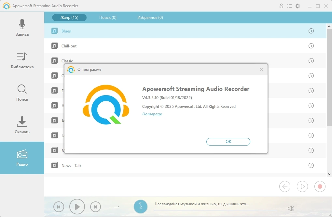332x217 pixels.
Task: Close the О программе dialog
Action: [x=261, y=70]
